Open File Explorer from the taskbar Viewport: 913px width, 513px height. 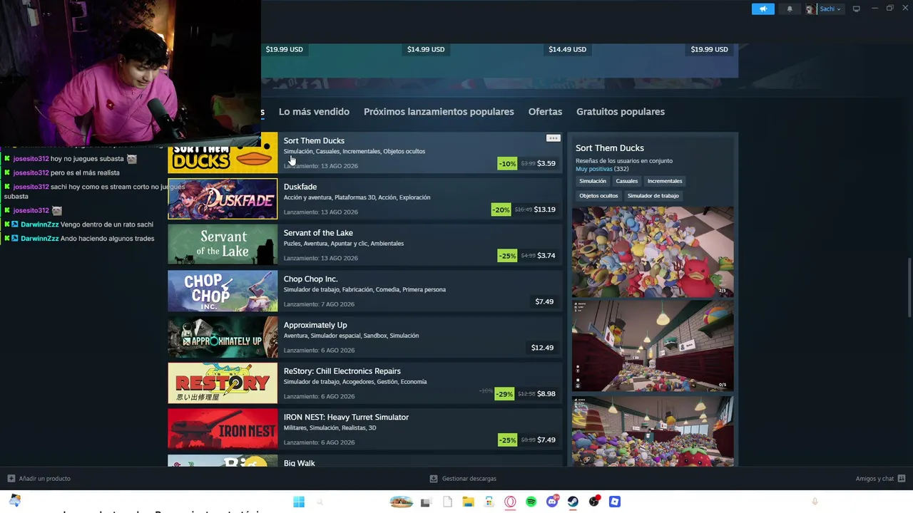pyautogui.click(x=468, y=502)
